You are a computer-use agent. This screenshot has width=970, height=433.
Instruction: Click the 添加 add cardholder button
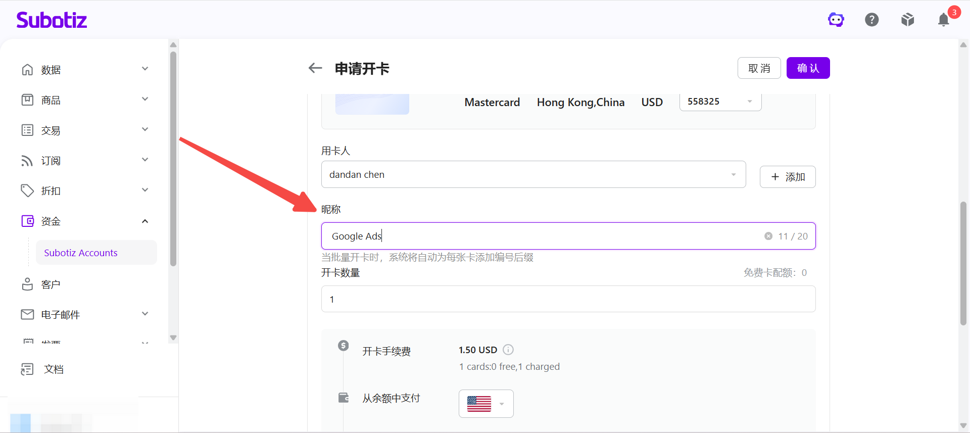(x=788, y=177)
